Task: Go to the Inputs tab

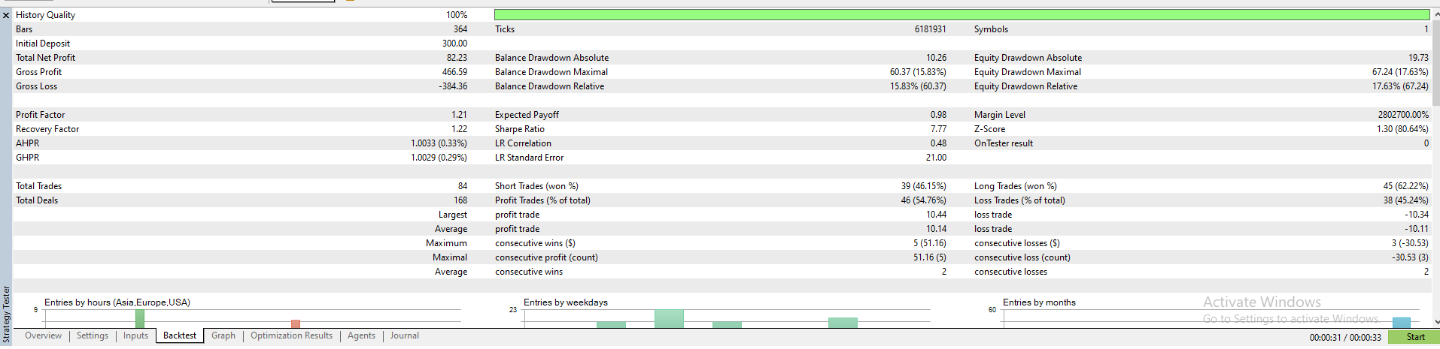Action: pyautogui.click(x=135, y=335)
